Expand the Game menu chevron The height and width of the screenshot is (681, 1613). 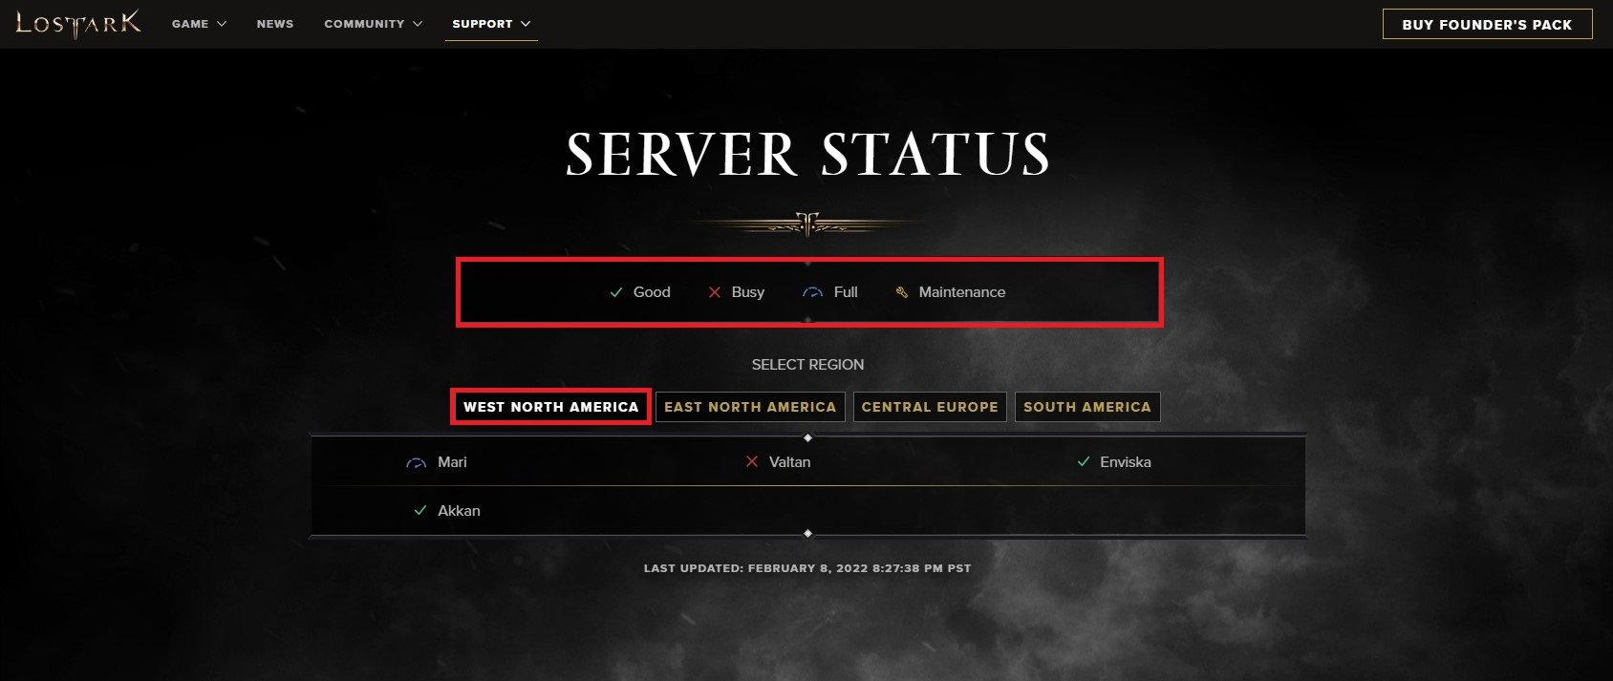(222, 24)
